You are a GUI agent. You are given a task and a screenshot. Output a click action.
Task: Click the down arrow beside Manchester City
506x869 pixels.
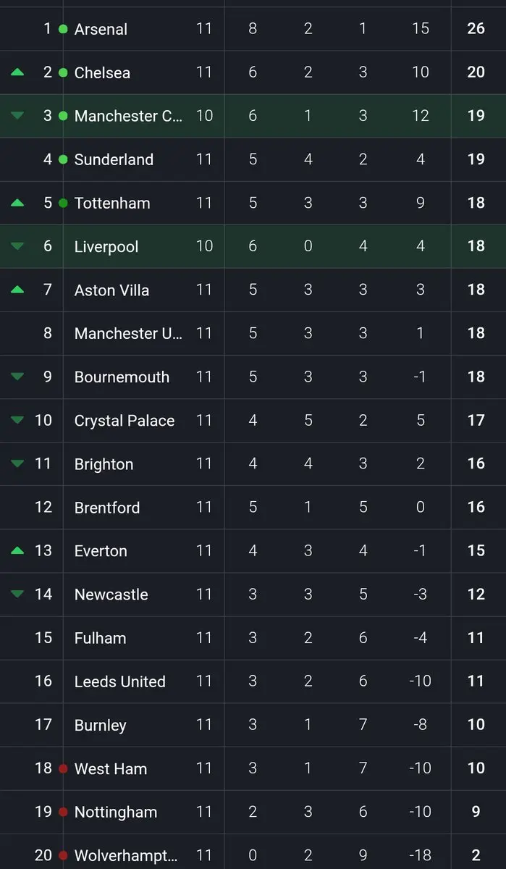[18, 116]
